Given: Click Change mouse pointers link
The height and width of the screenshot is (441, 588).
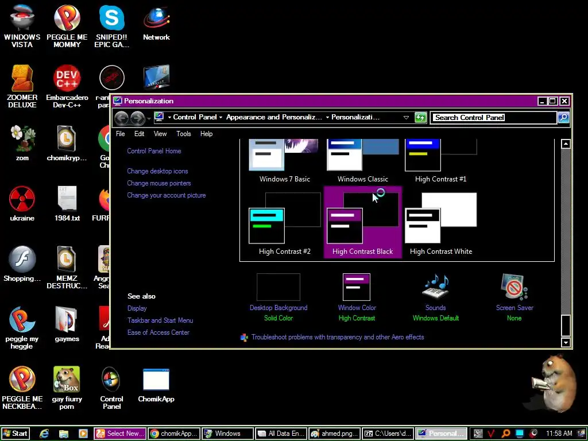Looking at the screenshot, I should point(158,183).
